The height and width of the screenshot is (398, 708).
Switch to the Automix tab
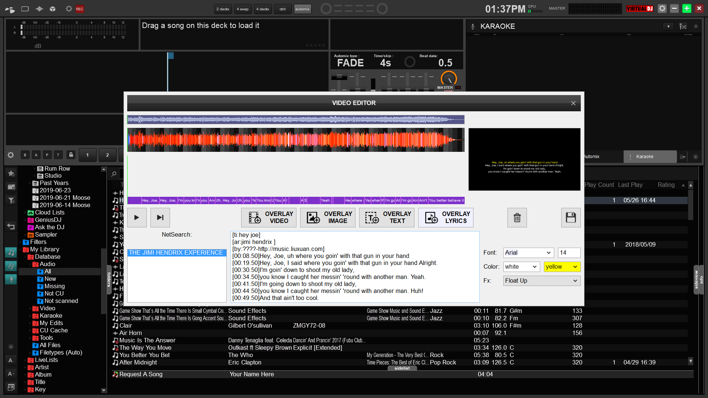(592, 156)
